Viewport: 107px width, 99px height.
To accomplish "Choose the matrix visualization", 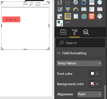I will click(x=76, y=16).
